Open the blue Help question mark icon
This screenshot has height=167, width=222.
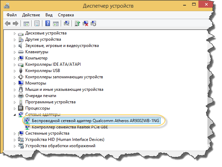(x=48, y=23)
